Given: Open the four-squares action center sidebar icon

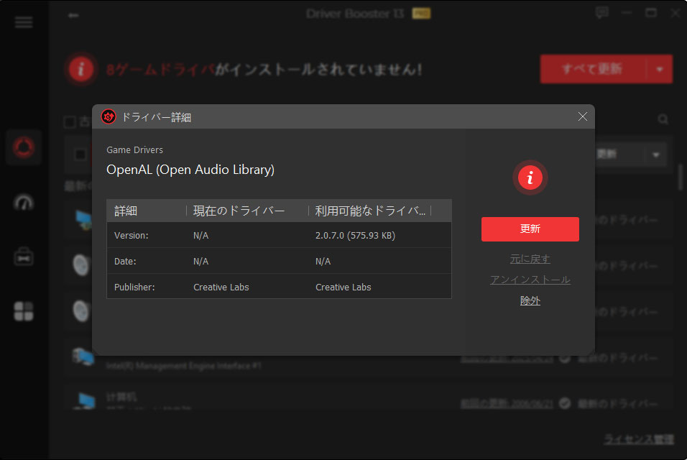Looking at the screenshot, I should 24,311.
